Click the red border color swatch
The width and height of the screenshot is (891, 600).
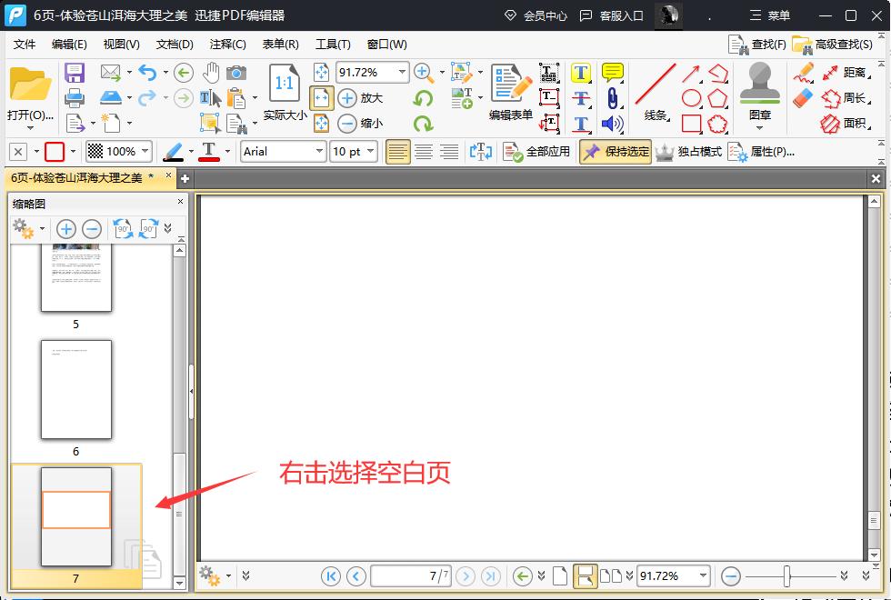(54, 151)
